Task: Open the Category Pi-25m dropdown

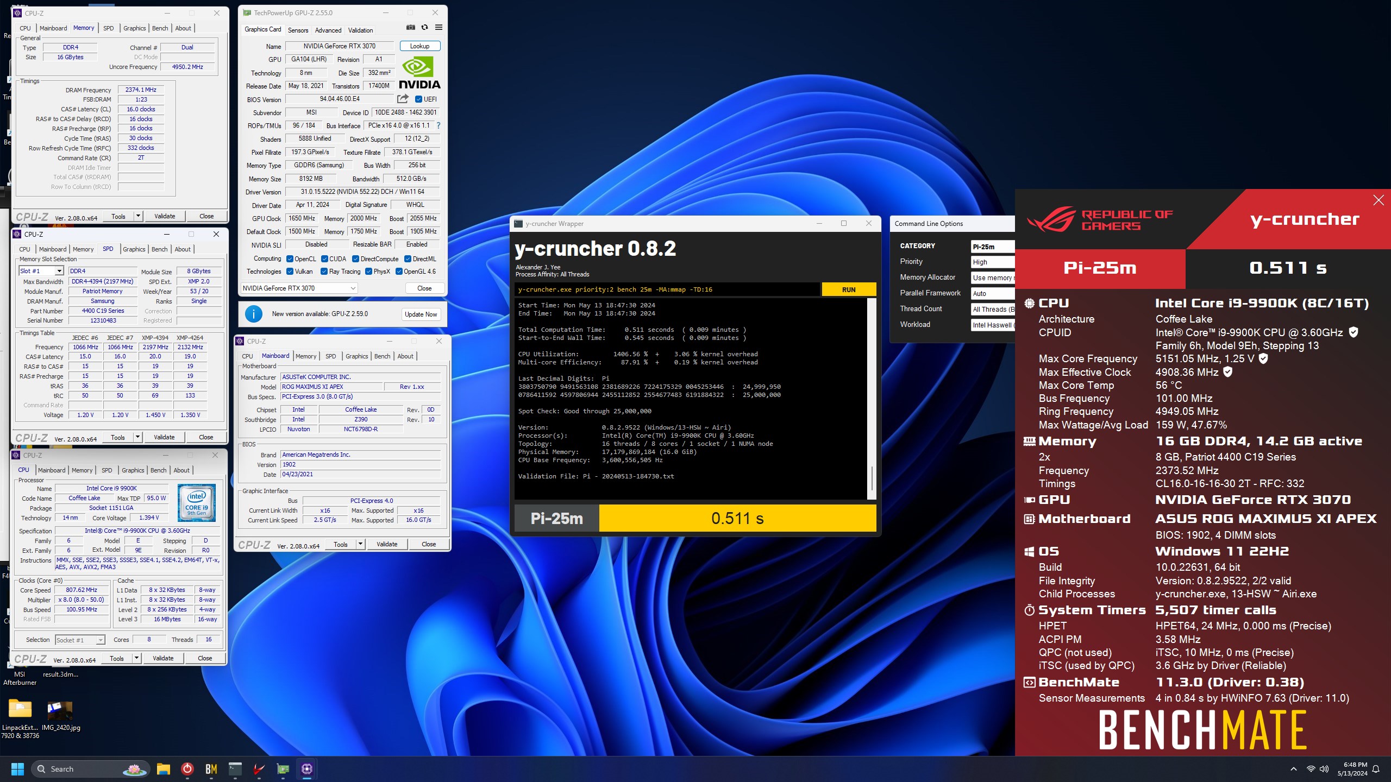Action: pyautogui.click(x=992, y=247)
